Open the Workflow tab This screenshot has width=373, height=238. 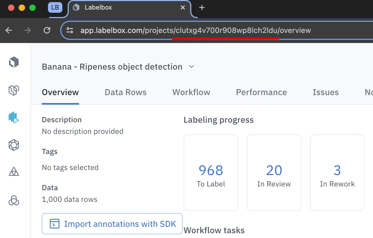[191, 92]
